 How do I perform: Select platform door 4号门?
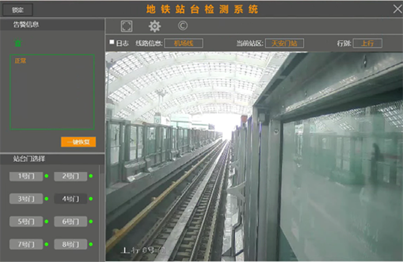tap(71, 199)
